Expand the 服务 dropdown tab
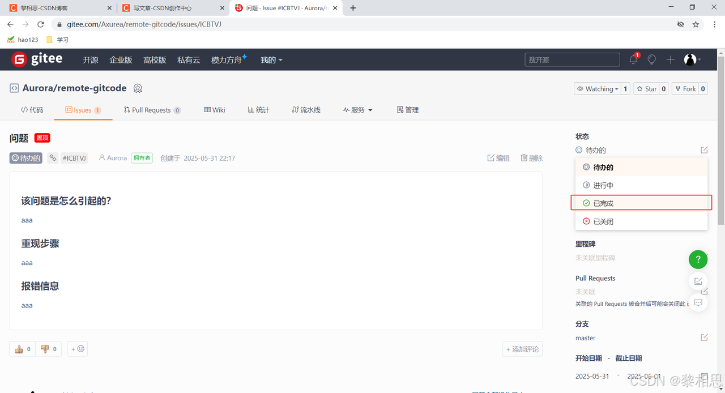Viewport: 725px width, 393px height. click(358, 110)
